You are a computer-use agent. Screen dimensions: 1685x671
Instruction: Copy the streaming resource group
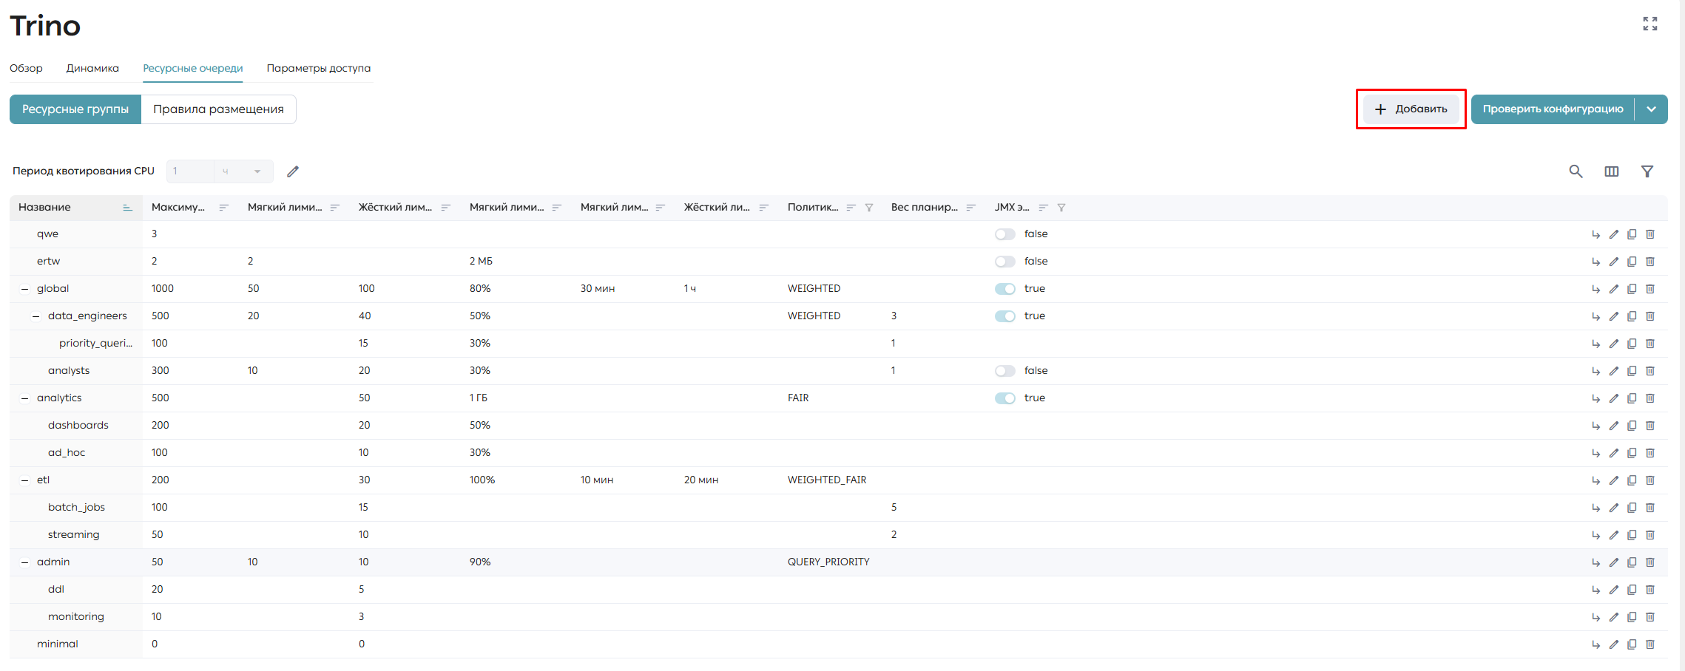[x=1632, y=535]
